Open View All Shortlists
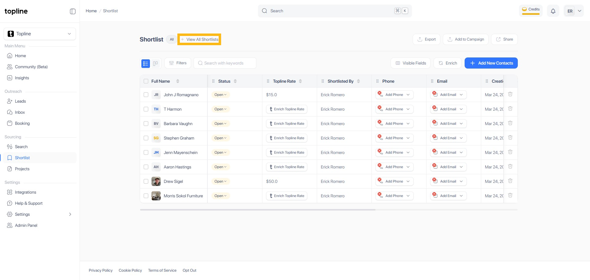Screen dimensions: 590x280 [x=199, y=39]
